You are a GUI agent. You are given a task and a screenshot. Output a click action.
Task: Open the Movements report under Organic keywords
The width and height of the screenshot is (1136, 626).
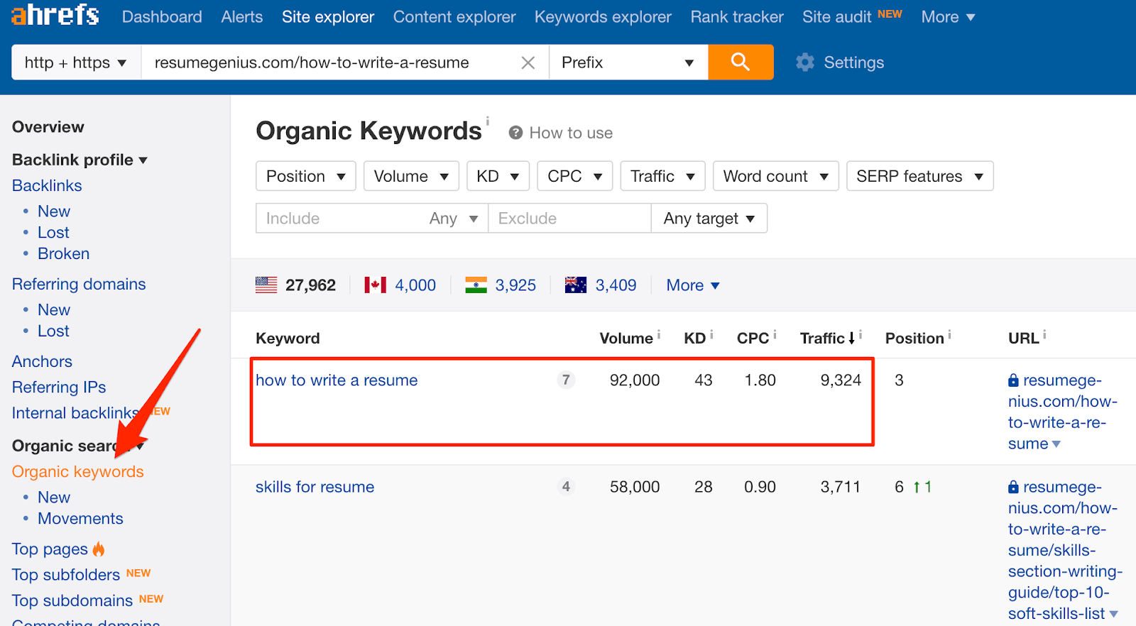80,518
